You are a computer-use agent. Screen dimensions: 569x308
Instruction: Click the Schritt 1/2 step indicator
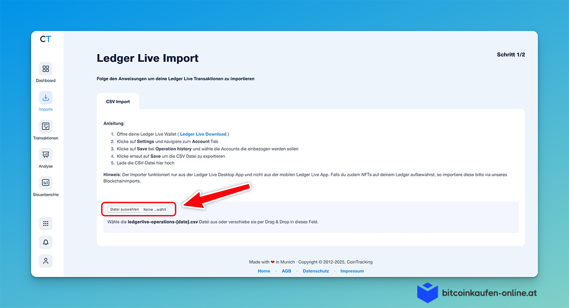point(511,55)
